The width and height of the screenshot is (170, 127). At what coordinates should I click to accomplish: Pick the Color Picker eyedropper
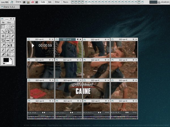click(3, 45)
